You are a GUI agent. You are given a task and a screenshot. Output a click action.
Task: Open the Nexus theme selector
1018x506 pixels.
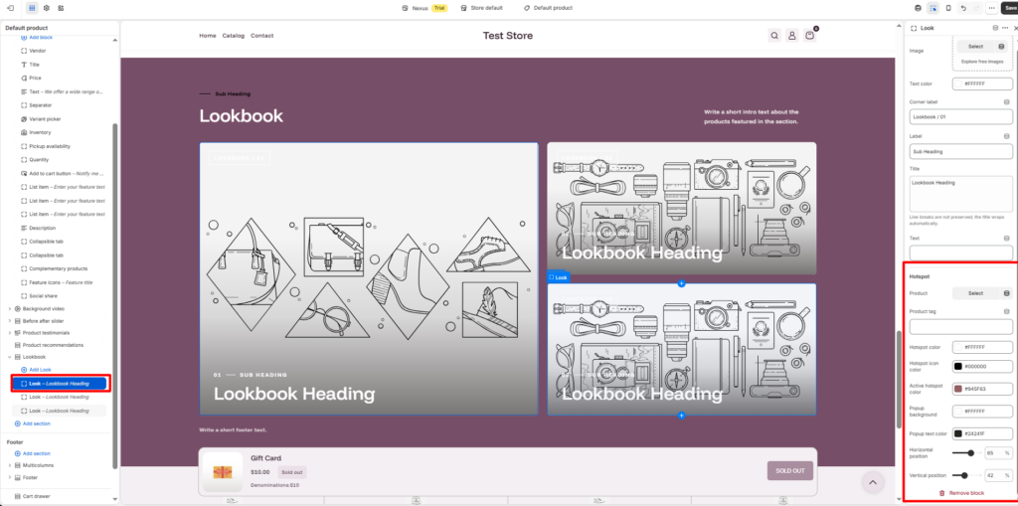[x=424, y=8]
